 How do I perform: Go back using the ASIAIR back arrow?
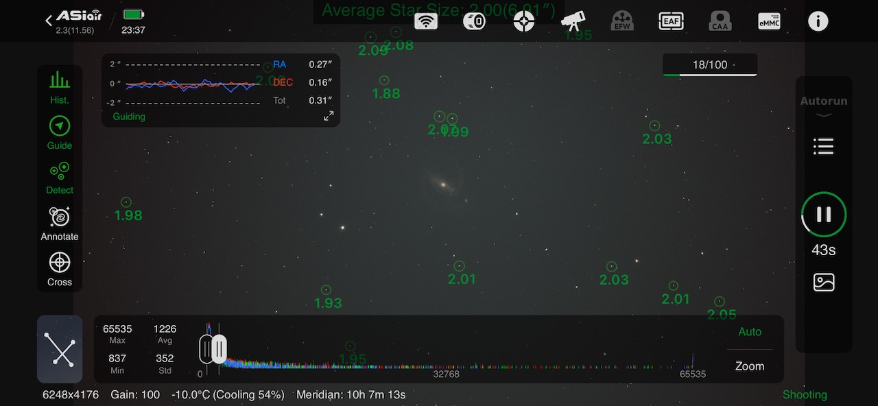point(49,21)
